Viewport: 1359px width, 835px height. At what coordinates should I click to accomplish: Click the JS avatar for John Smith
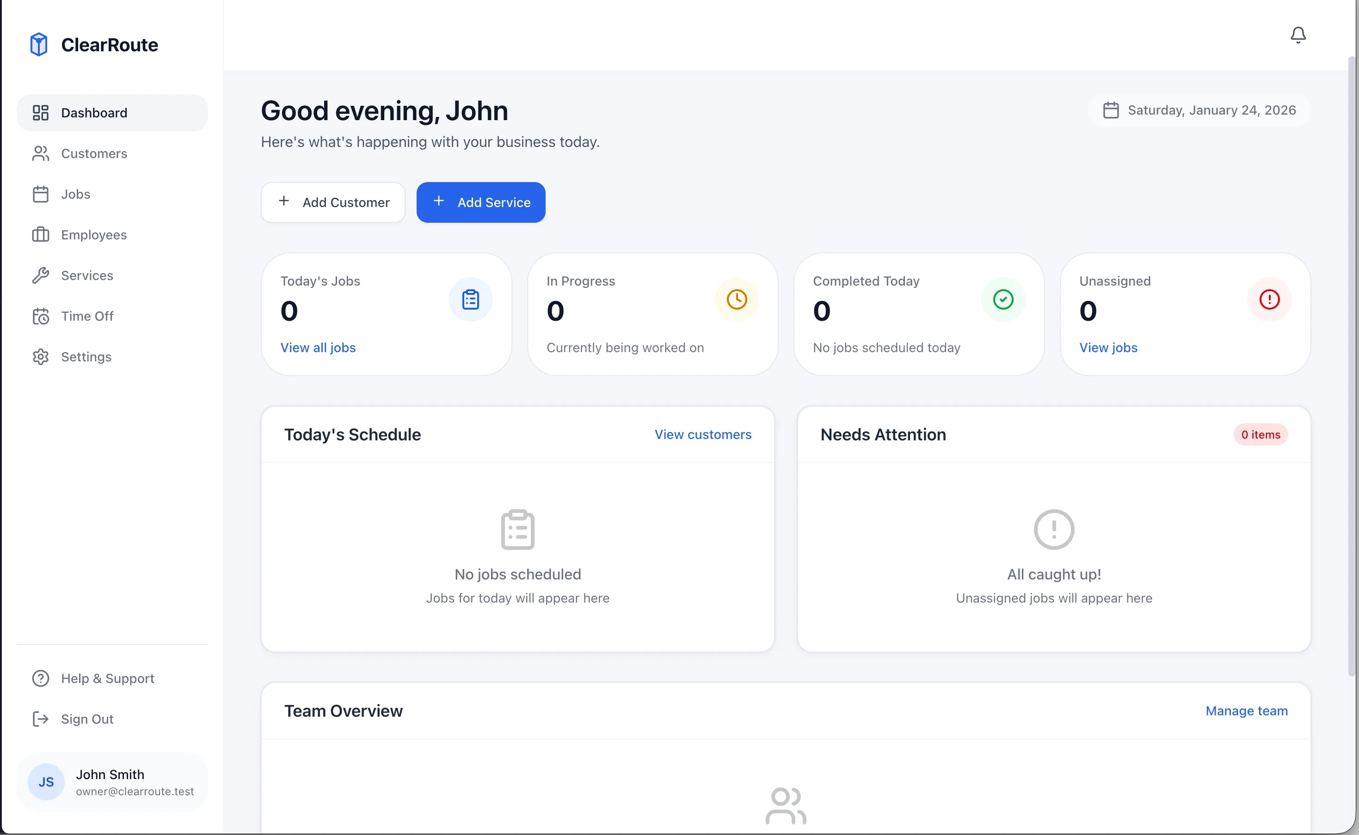46,781
